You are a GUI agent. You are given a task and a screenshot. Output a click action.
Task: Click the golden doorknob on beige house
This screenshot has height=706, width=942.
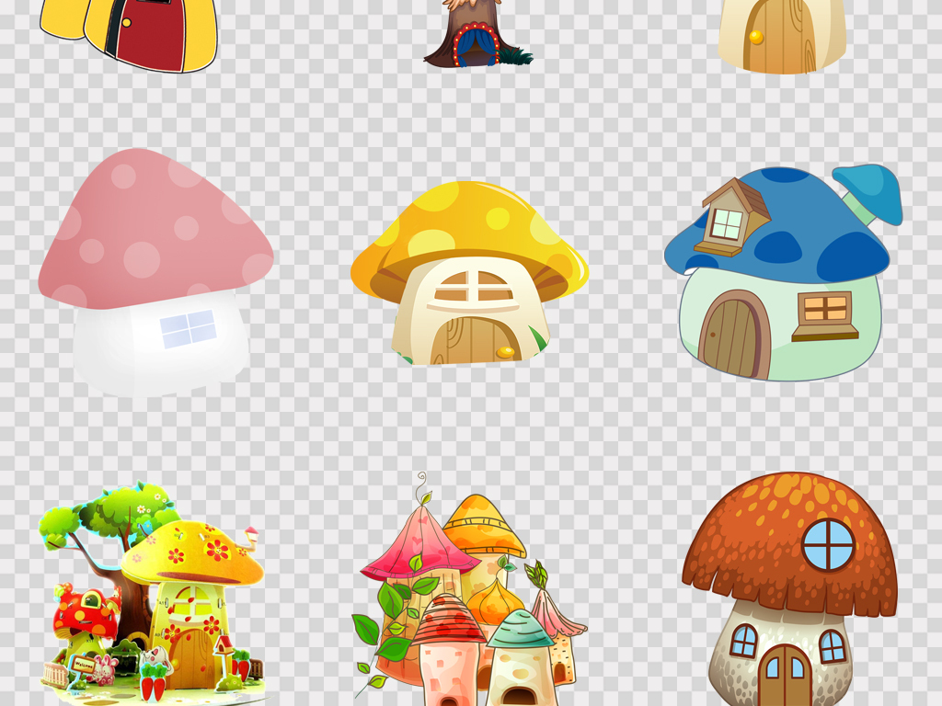click(x=756, y=37)
